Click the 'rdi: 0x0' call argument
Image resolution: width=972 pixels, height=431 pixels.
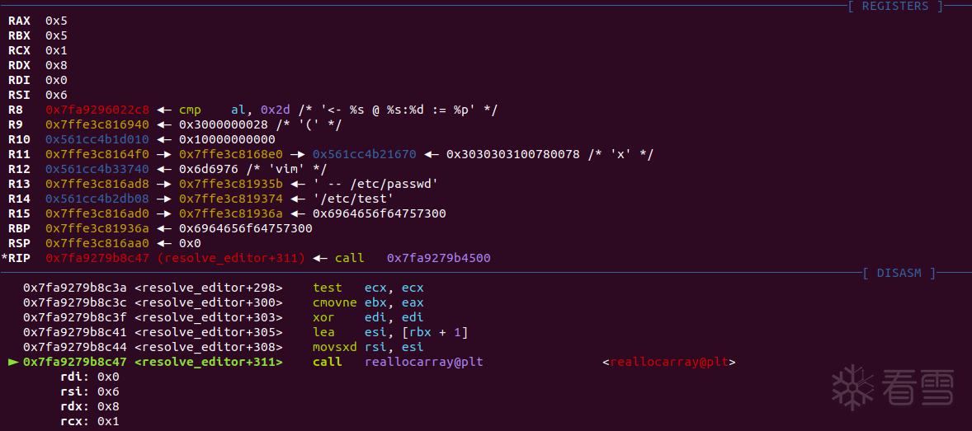[x=90, y=377]
